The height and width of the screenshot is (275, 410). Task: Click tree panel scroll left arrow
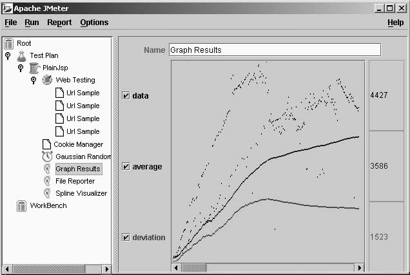pos(7,269)
